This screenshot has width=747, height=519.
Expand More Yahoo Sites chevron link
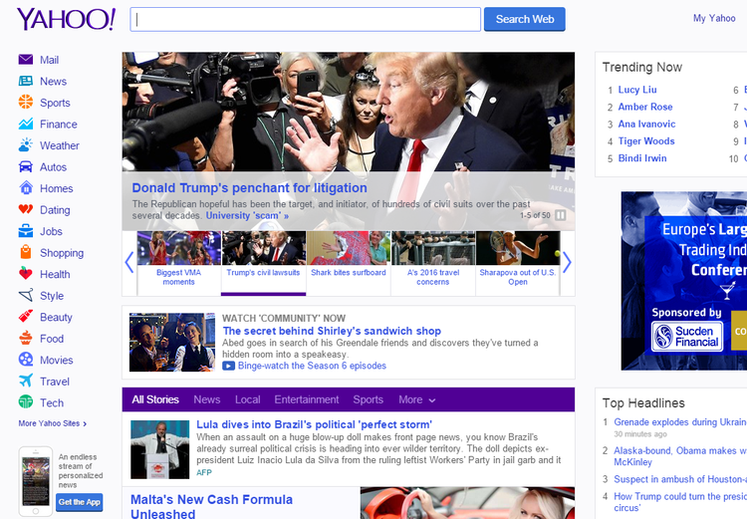pyautogui.click(x=53, y=423)
